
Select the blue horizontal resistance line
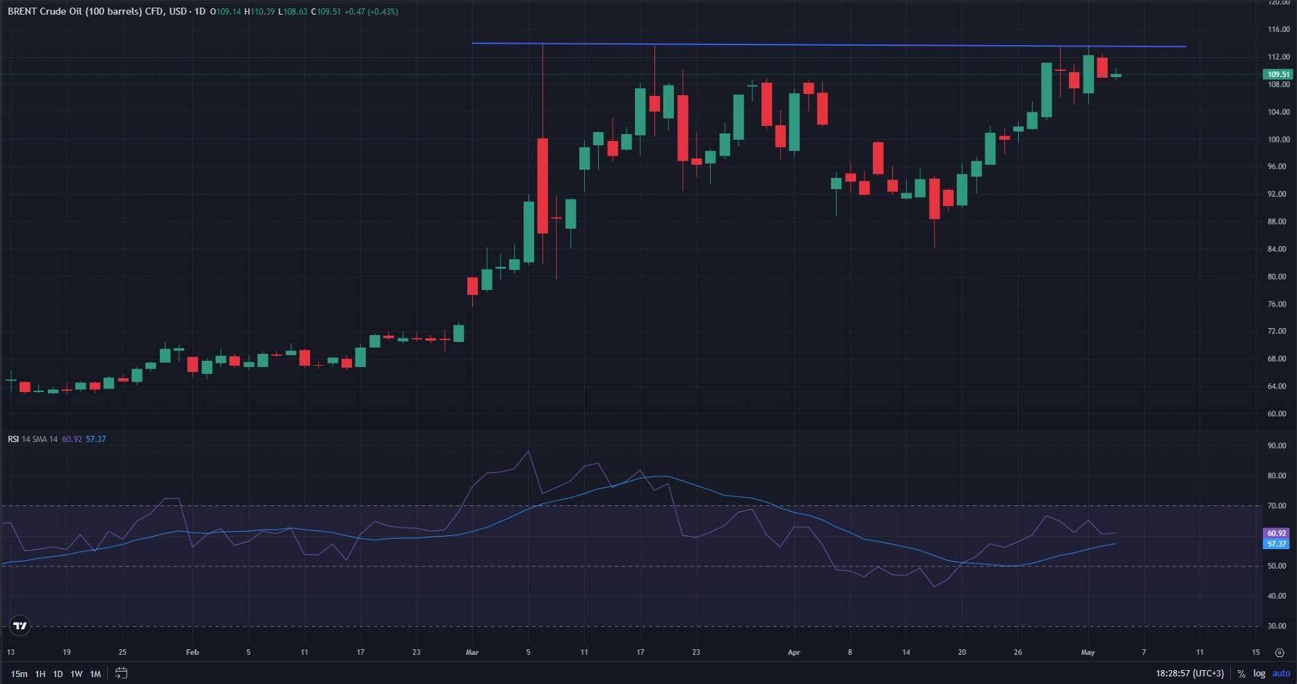[x=828, y=45]
